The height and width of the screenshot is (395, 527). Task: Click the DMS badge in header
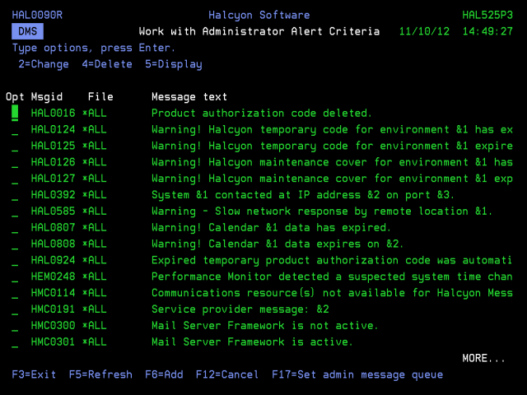click(x=28, y=31)
